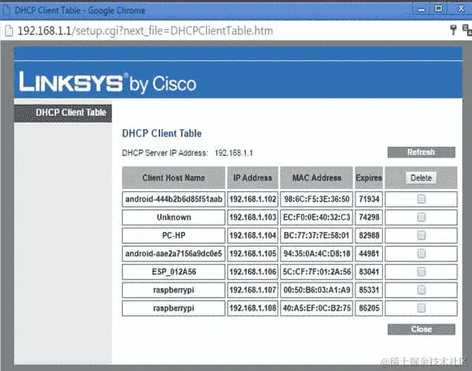Click expires value 74298
This screenshot has width=472, height=371.
click(369, 217)
